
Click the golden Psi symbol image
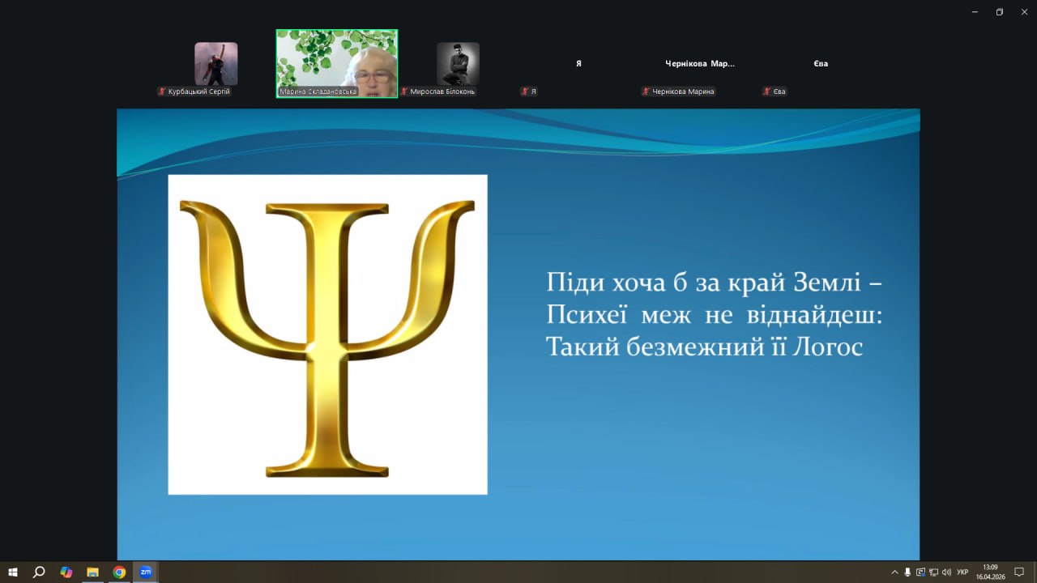tap(327, 334)
